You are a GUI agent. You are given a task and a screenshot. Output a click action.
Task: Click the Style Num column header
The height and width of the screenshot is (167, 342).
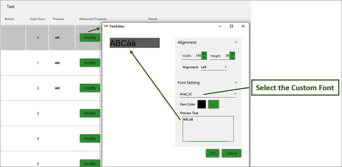point(37,19)
